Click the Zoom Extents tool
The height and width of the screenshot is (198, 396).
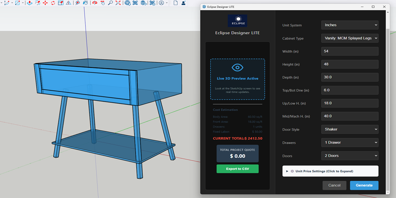118,3
